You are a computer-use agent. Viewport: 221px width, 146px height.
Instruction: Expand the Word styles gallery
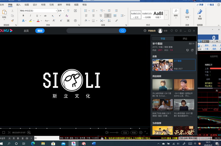[x=166, y=15]
